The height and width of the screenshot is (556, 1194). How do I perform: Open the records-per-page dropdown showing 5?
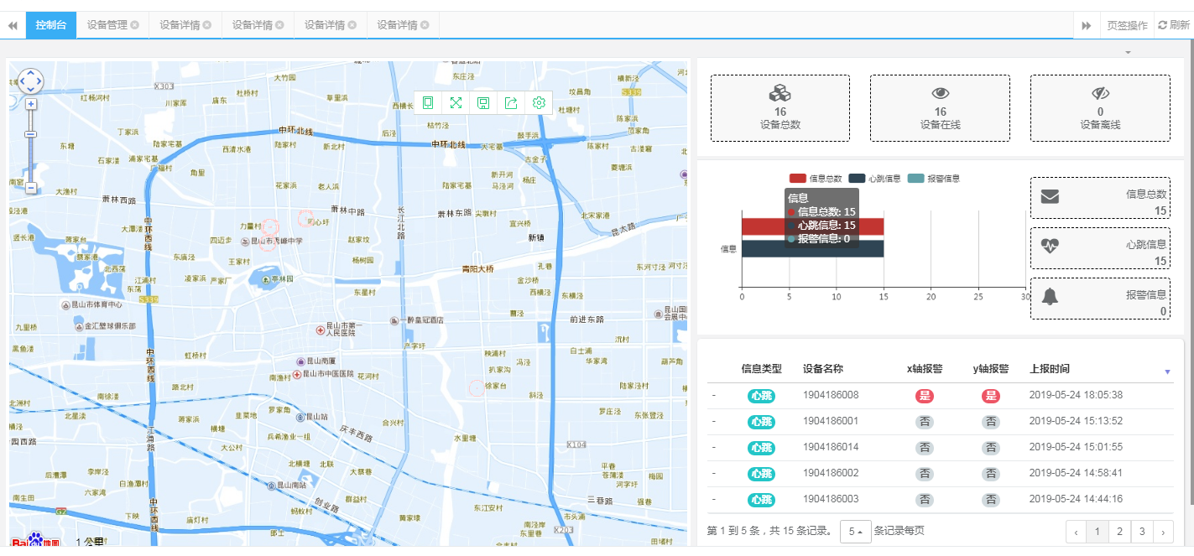tap(854, 532)
